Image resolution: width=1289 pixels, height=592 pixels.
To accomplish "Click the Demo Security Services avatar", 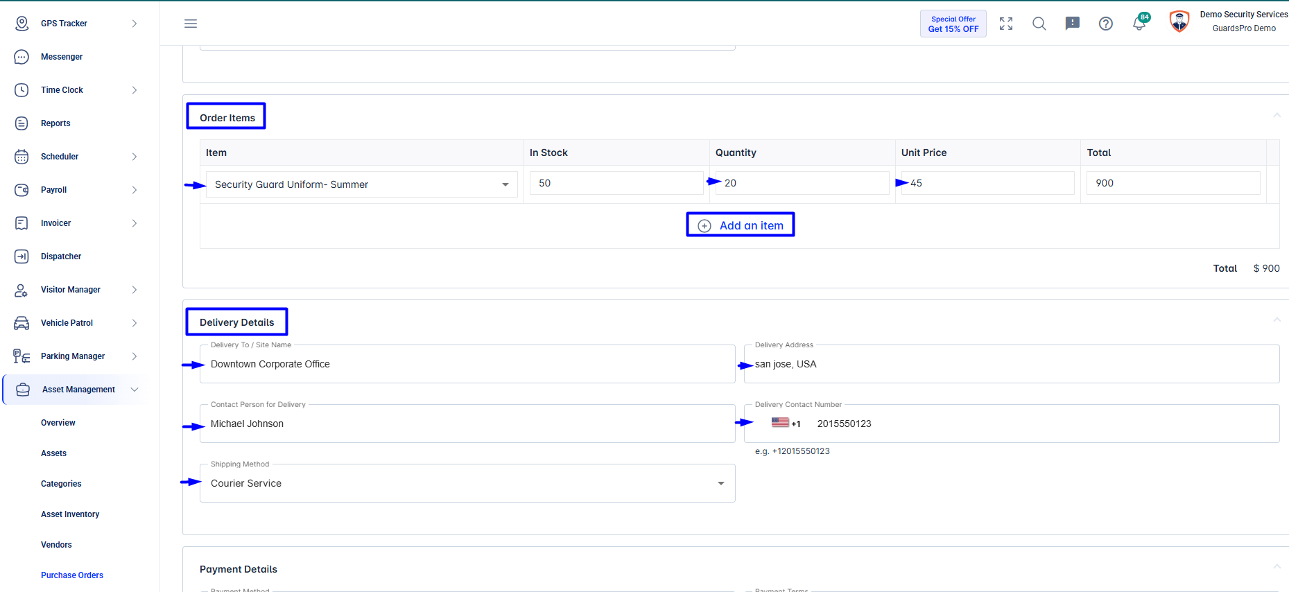I will point(1179,21).
